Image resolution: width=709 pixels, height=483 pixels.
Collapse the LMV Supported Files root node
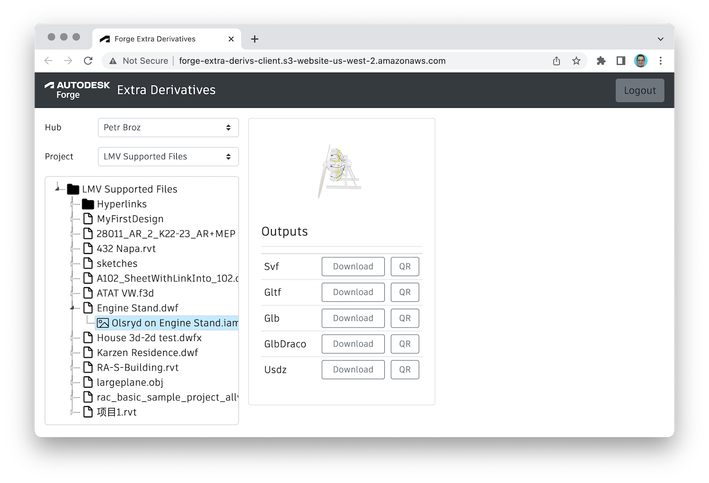58,189
